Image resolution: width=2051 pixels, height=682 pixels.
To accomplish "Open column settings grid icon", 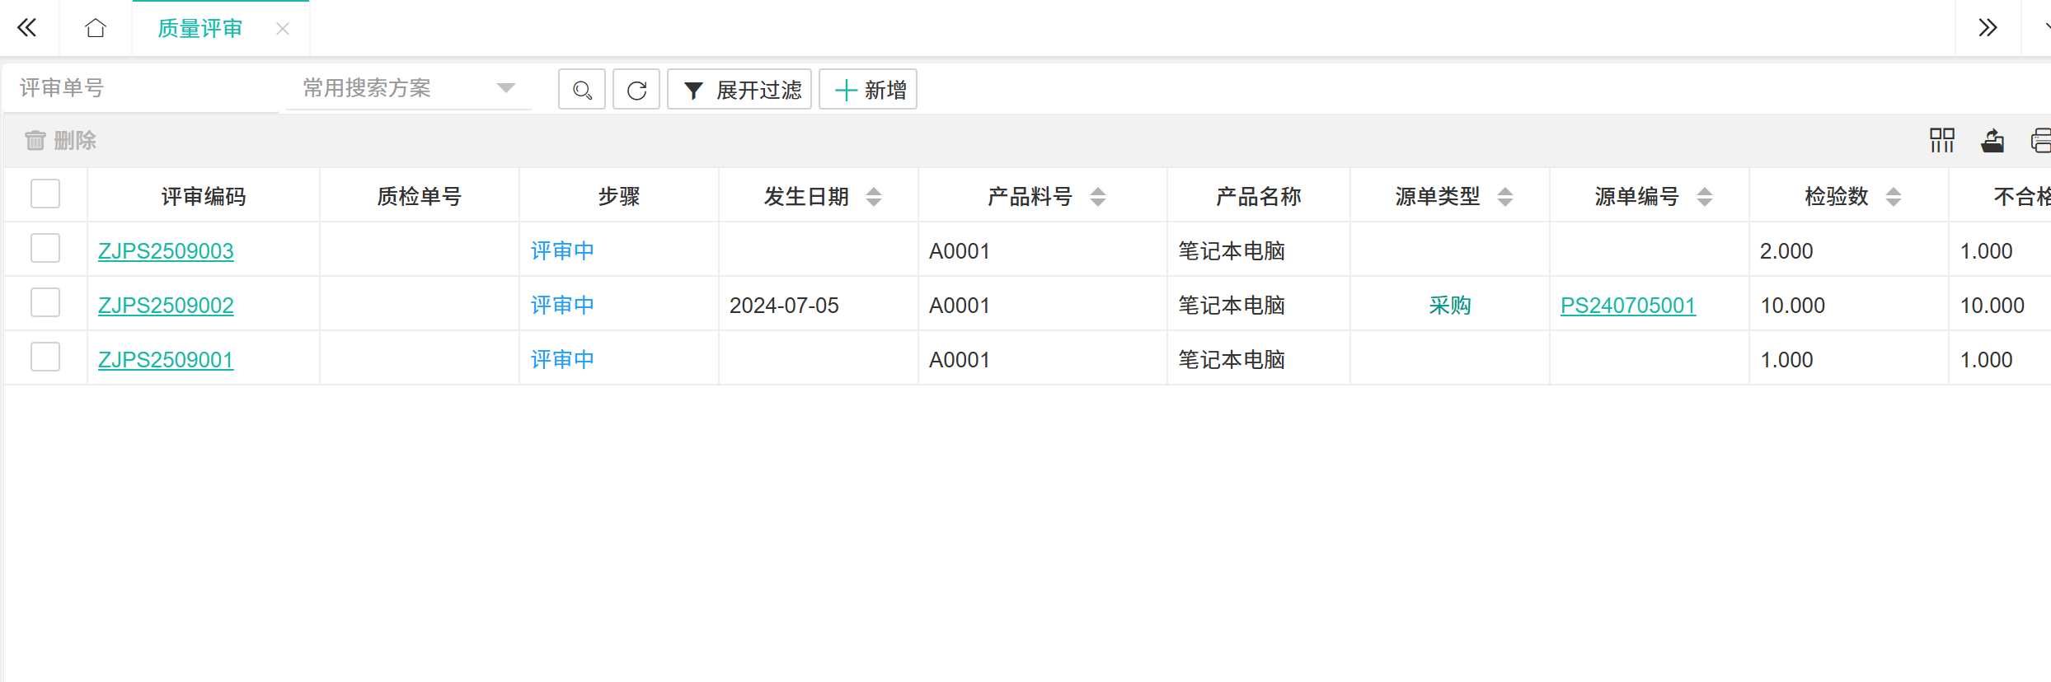I will pos(1941,141).
